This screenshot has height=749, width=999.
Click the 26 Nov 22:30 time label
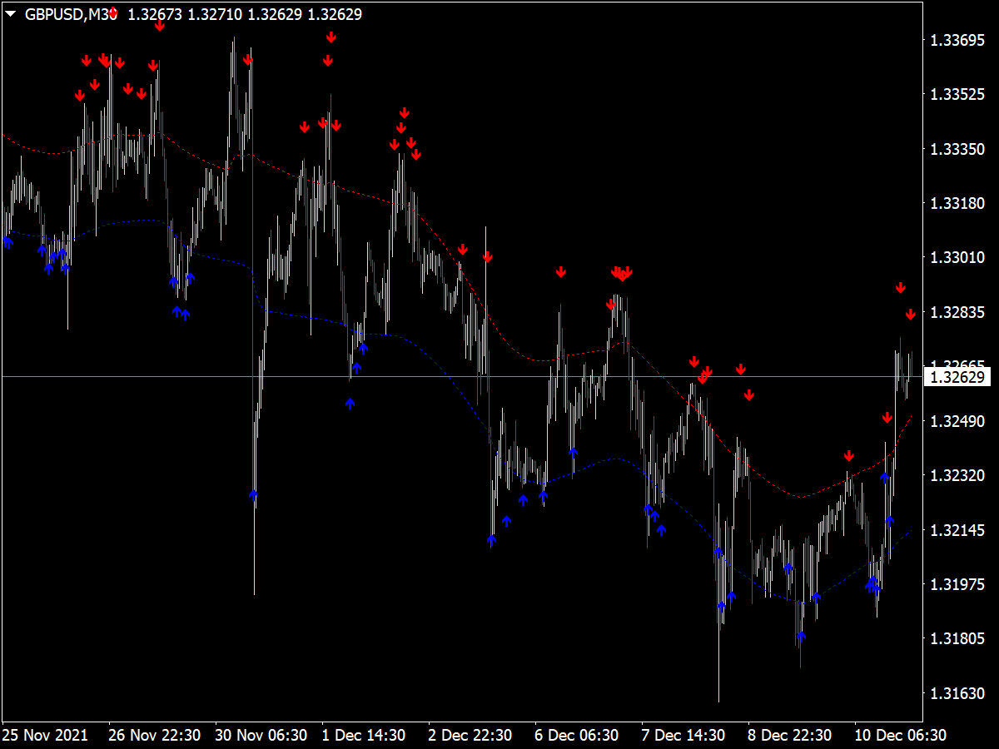tap(155, 736)
